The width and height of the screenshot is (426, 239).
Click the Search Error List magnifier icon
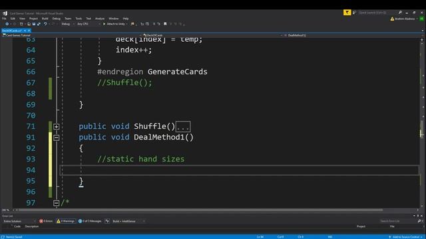pyautogui.click(x=419, y=221)
